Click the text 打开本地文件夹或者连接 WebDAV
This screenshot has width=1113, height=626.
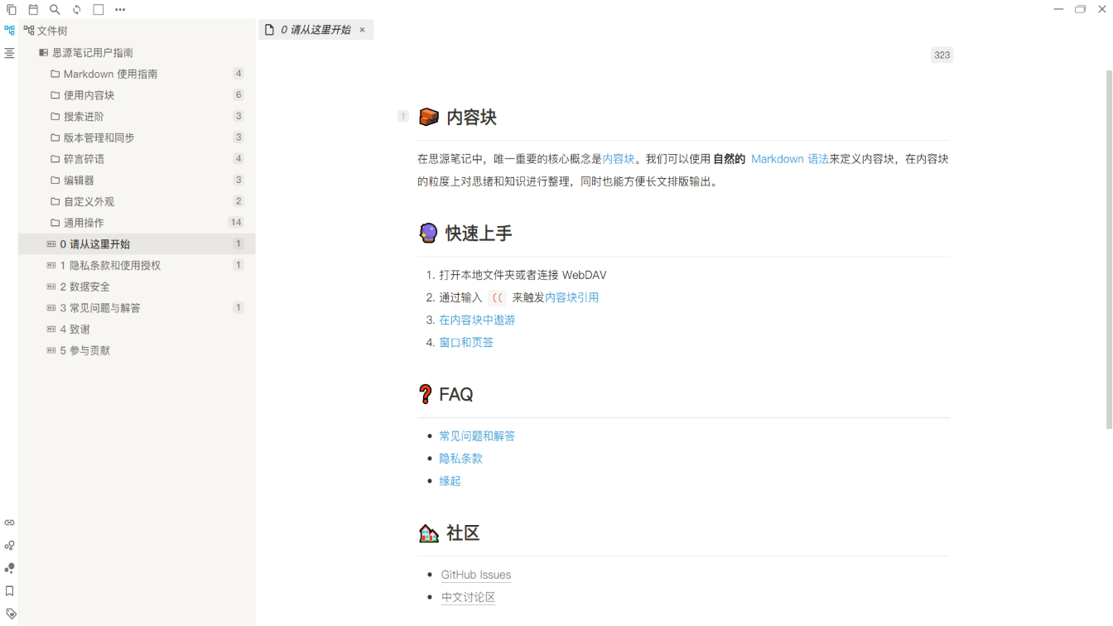tap(523, 275)
